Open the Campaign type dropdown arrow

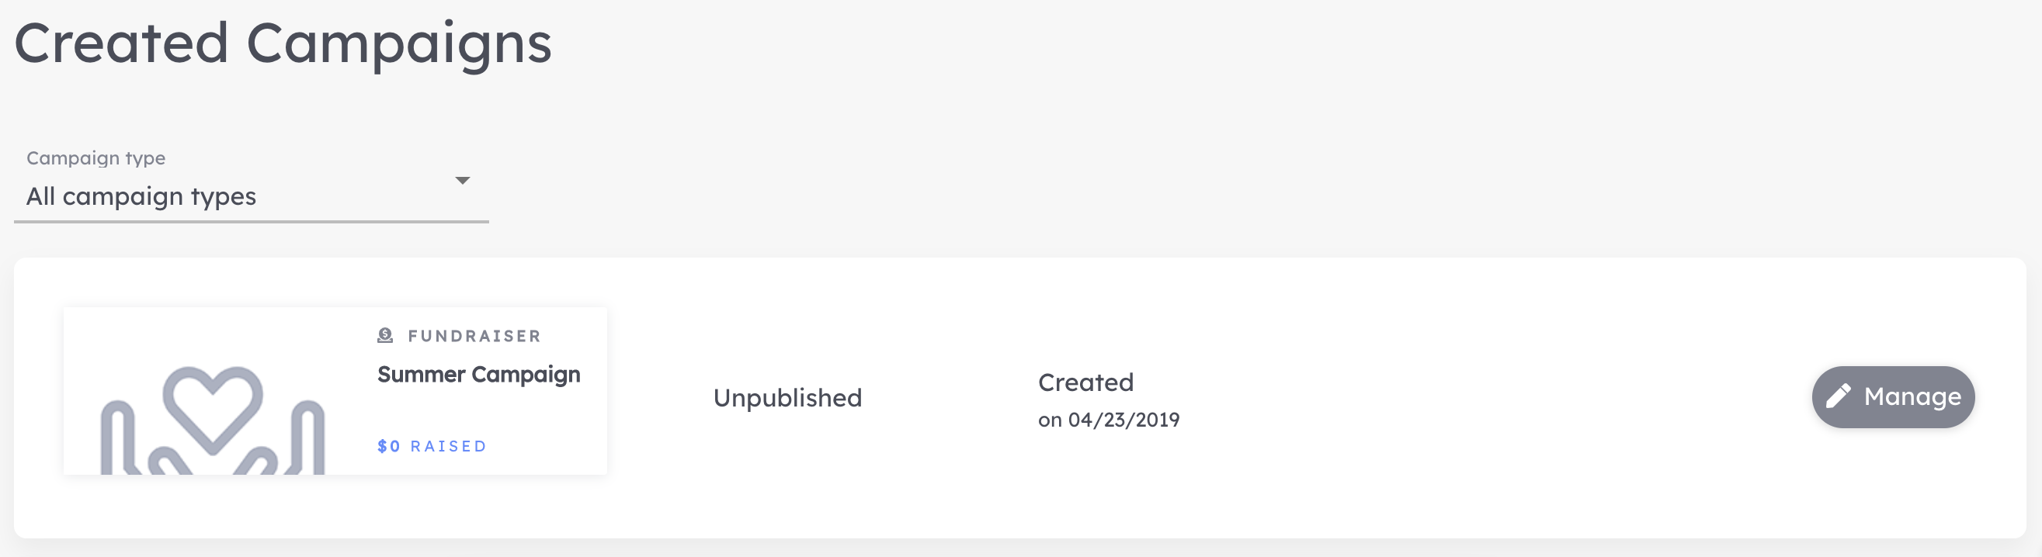[462, 181]
